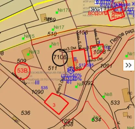Select the green marker beside №1
This screenshot has height=129, width=135.
click(50, 46)
